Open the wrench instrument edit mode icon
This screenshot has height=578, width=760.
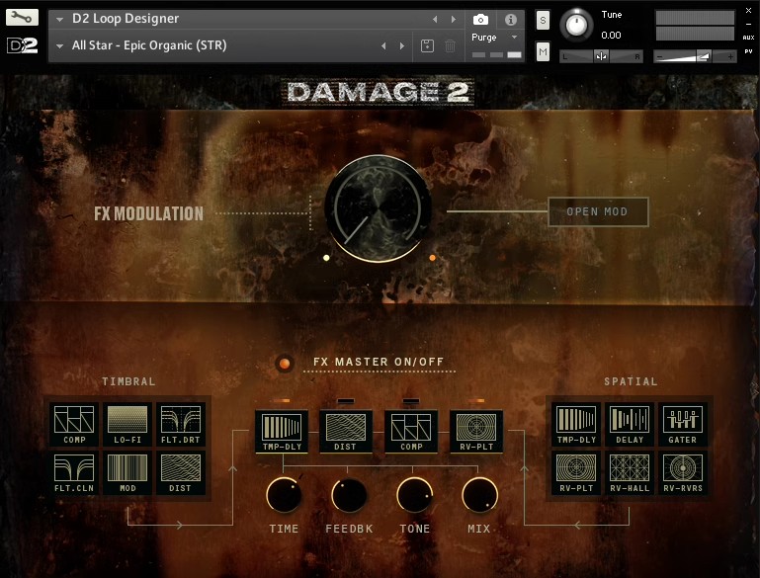[22, 18]
